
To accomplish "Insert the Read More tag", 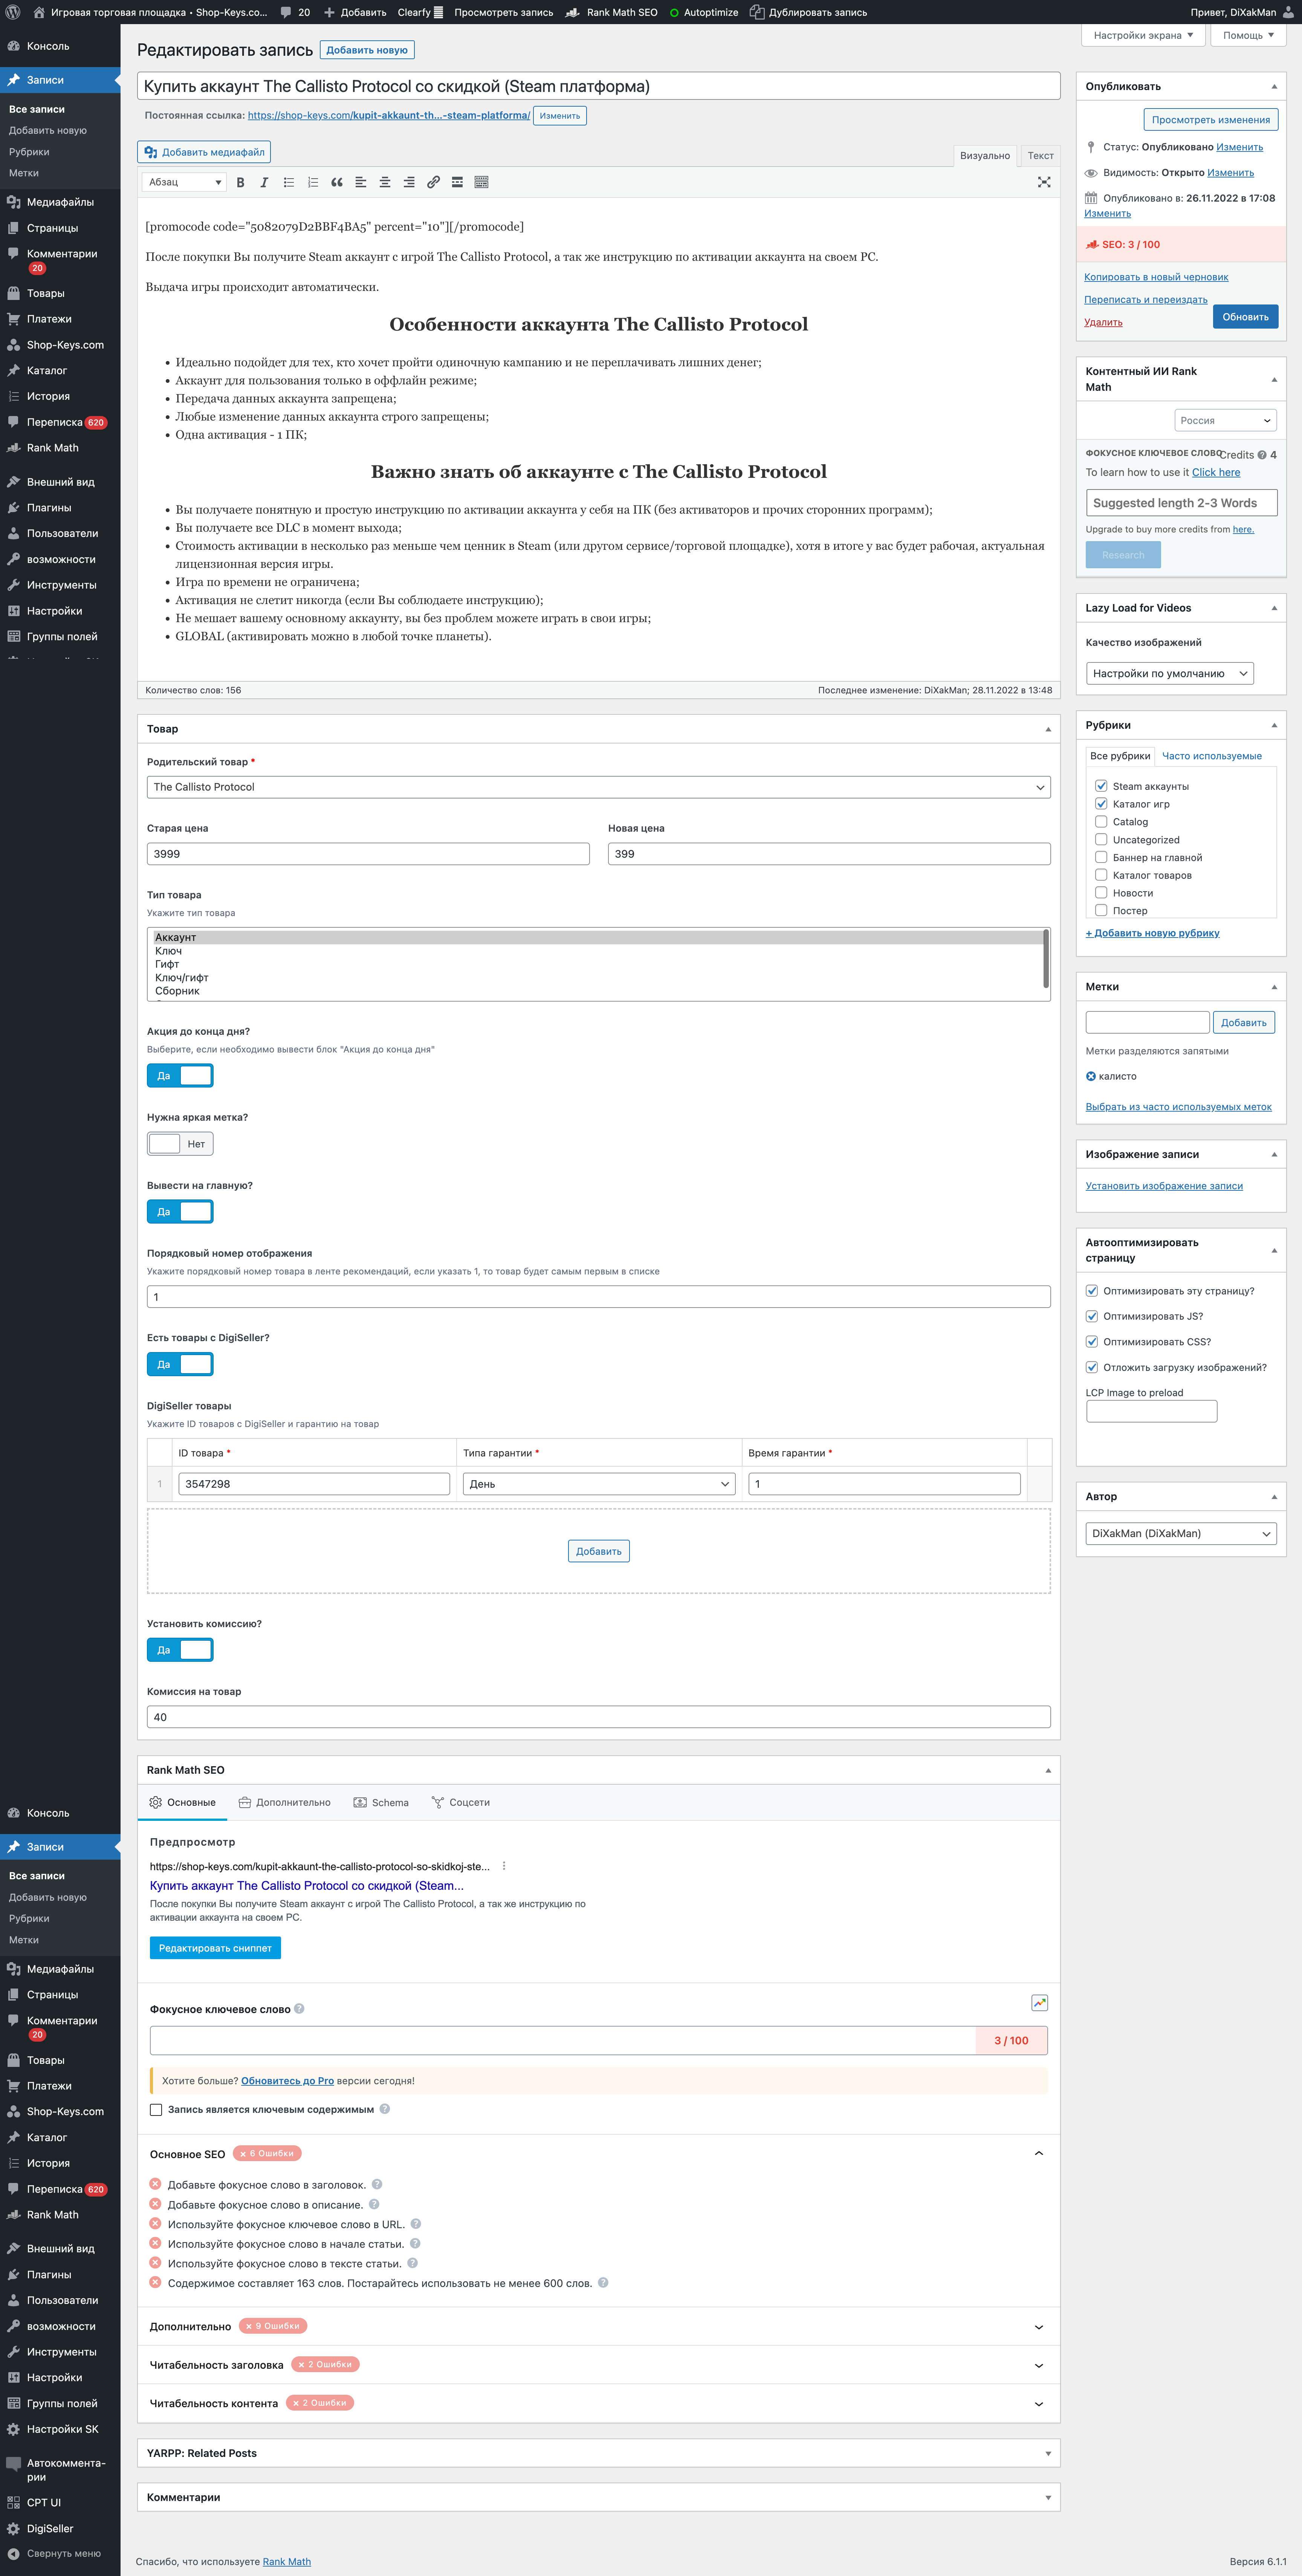I will click(x=457, y=182).
